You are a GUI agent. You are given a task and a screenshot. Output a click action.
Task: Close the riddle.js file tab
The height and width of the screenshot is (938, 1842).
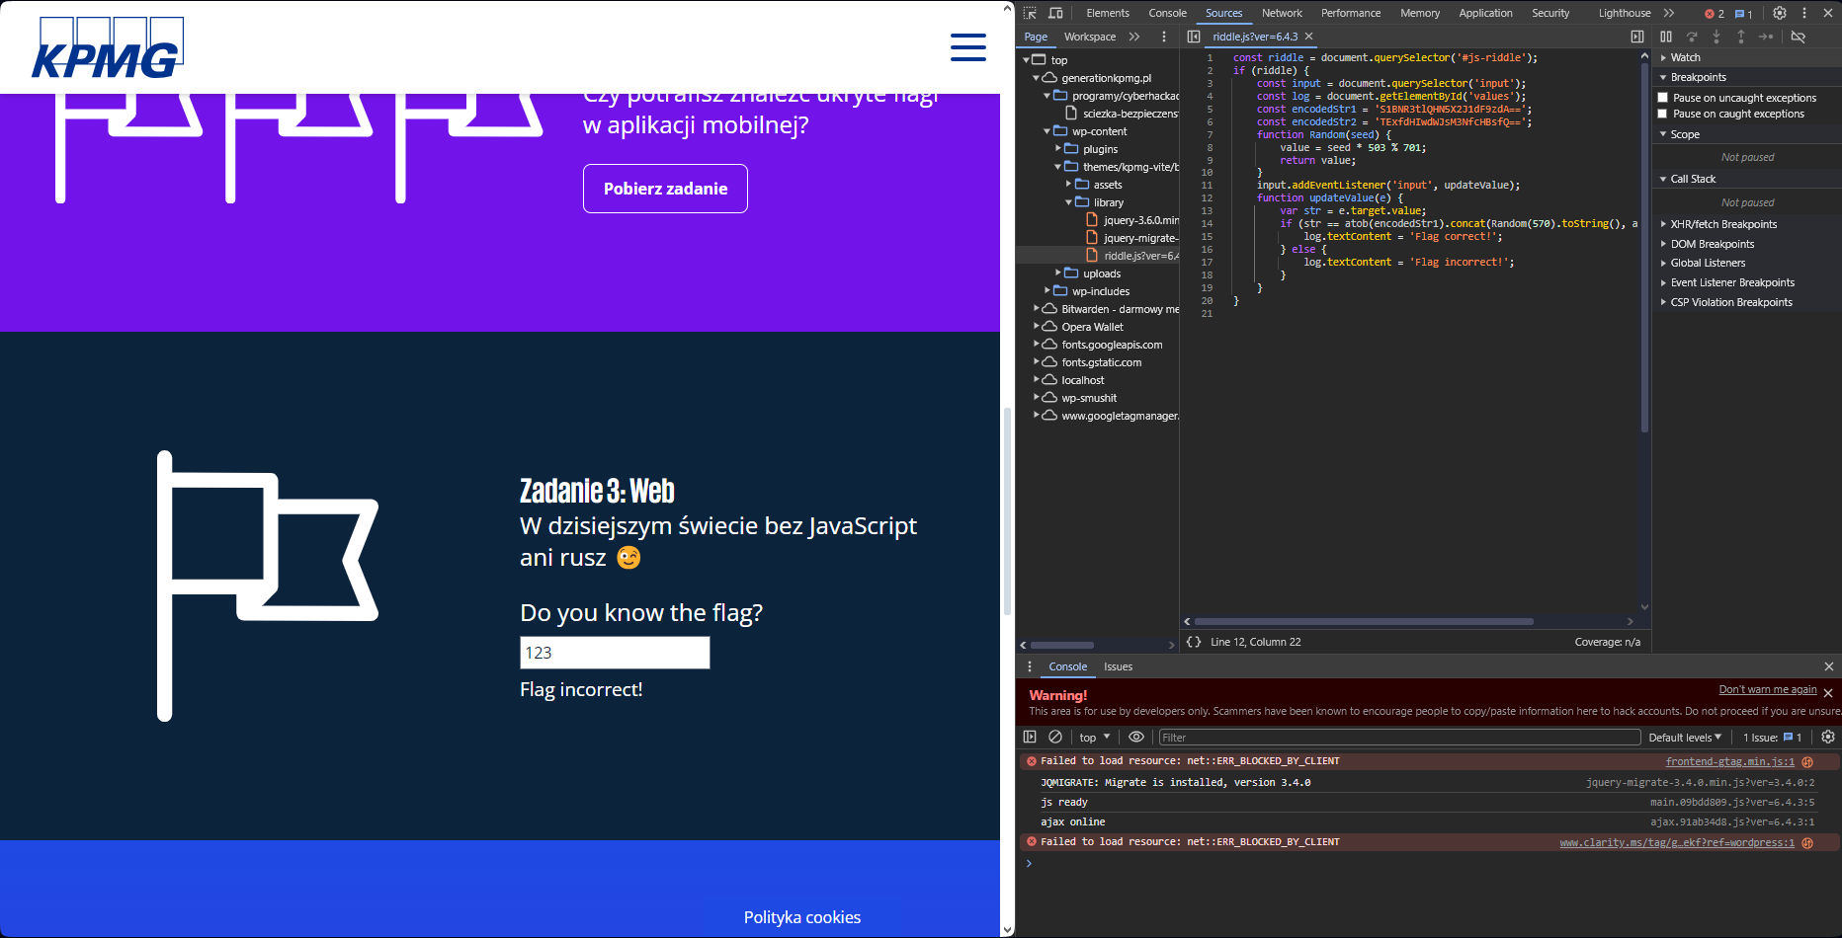[x=1309, y=37]
